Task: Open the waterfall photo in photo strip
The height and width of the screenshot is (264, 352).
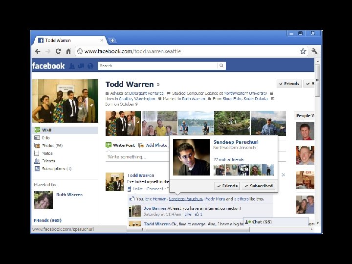Action: [159, 123]
